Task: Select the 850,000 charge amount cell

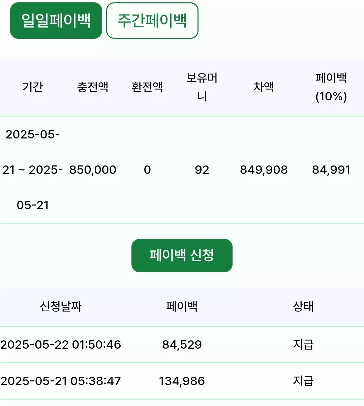Action: coord(93,170)
